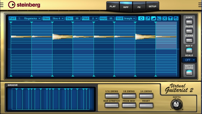
Task: Click the BAR STRETCH button
Action: pyautogui.click(x=112, y=105)
